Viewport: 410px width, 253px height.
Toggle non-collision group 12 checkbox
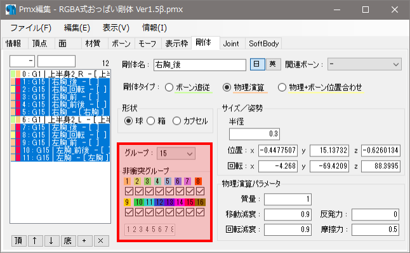(x=160, y=212)
